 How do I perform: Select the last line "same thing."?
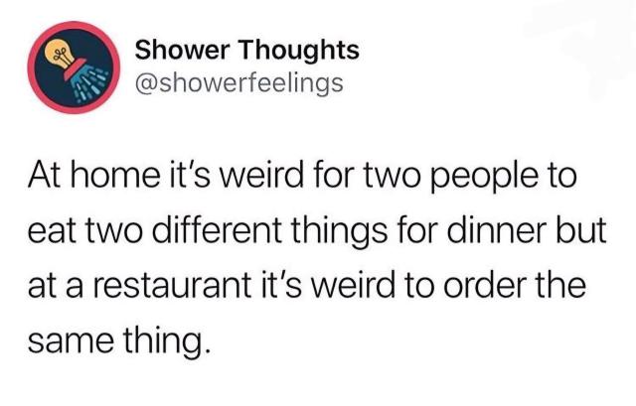click(x=119, y=341)
